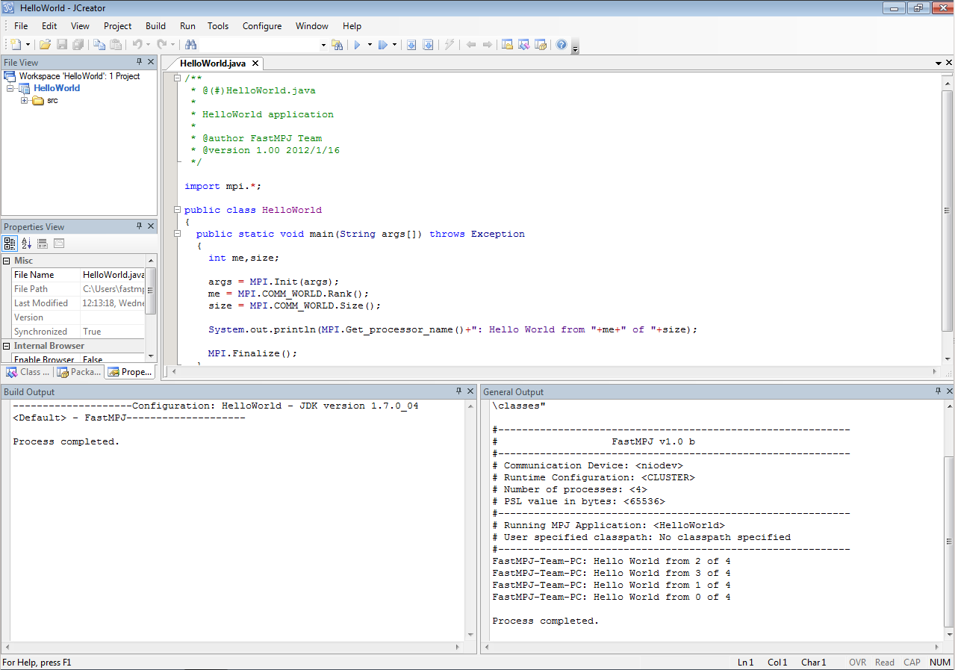
Task: Click the Navigate Back arrow icon
Action: [471, 45]
